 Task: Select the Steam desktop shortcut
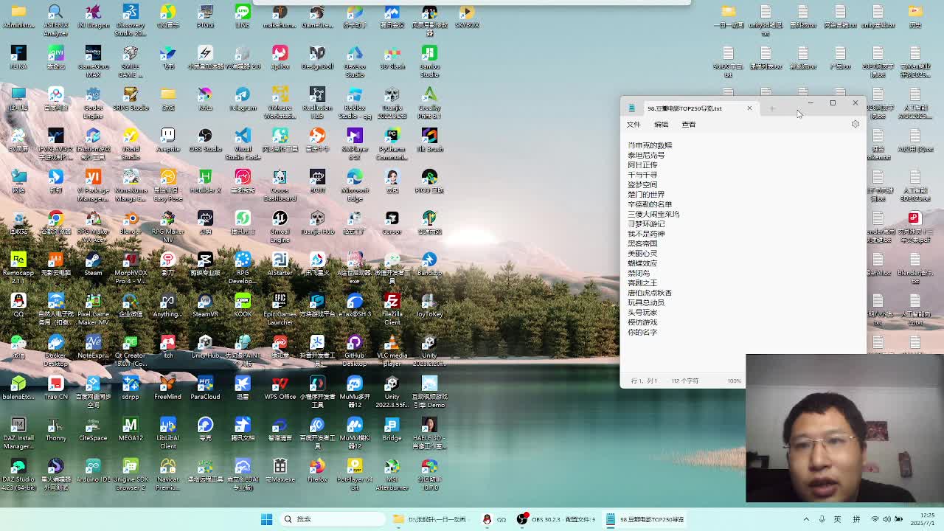click(93, 265)
